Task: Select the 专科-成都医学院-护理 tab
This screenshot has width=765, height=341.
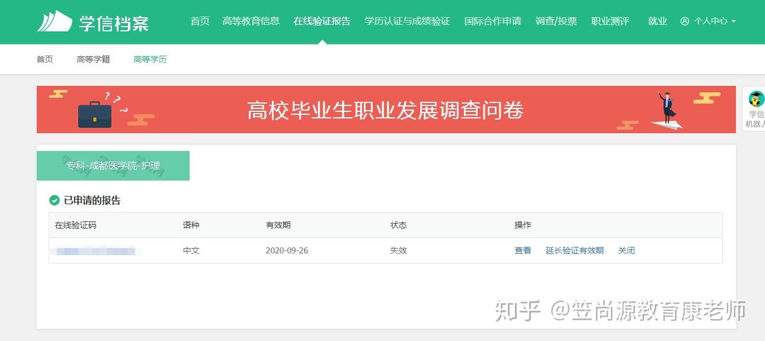Action: click(113, 166)
